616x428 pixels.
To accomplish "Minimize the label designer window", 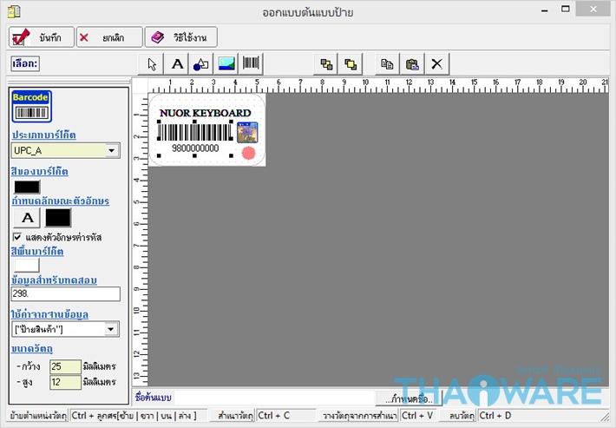I will point(545,10).
